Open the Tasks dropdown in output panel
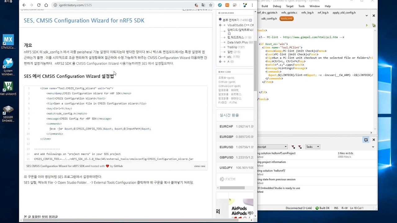This screenshot has width=397, height=223. coord(313,147)
